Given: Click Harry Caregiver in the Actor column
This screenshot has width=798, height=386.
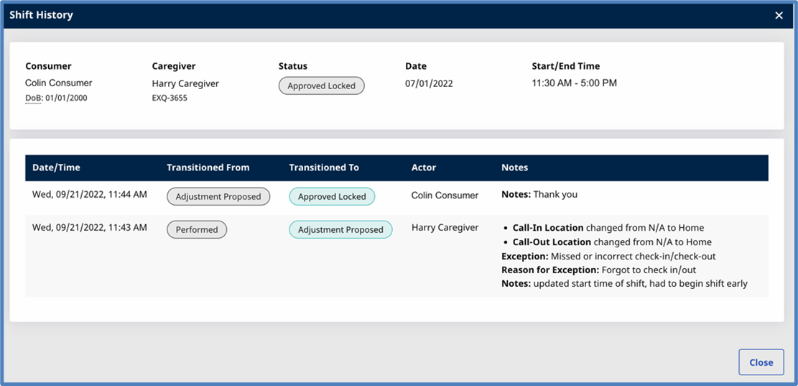Looking at the screenshot, I should point(445,228).
